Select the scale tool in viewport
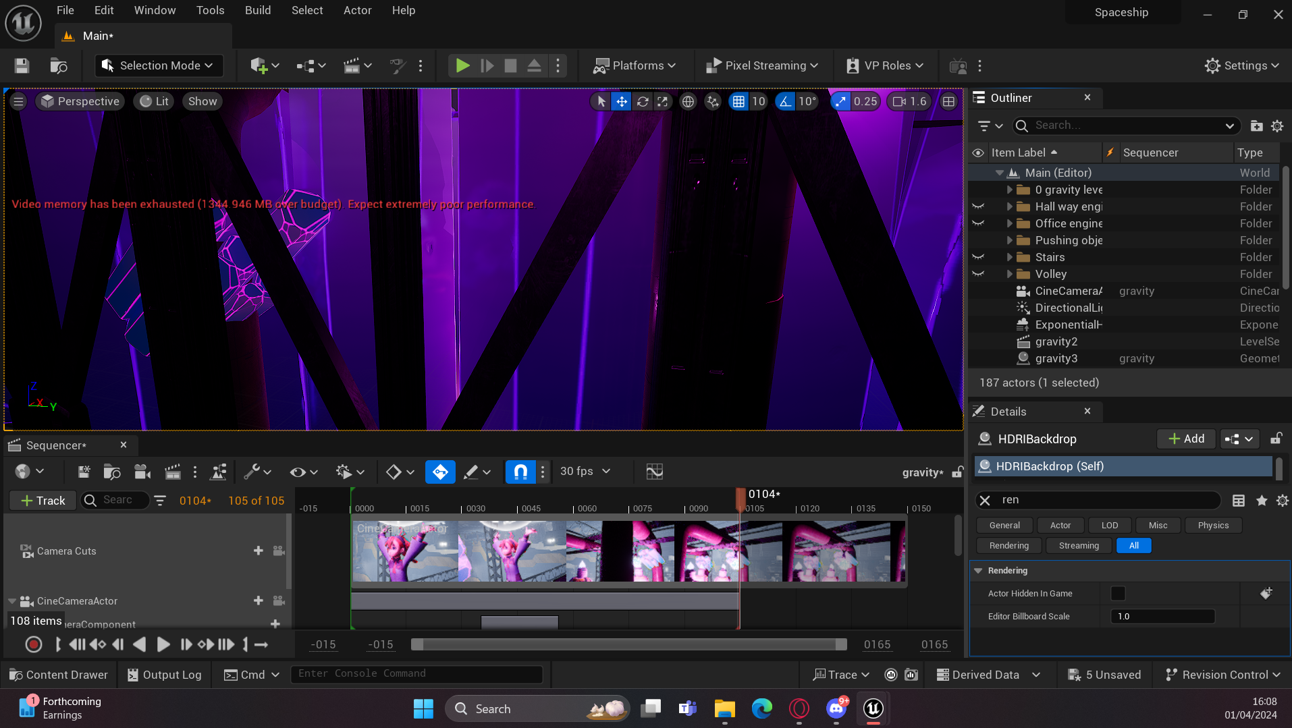1292x728 pixels. [663, 101]
